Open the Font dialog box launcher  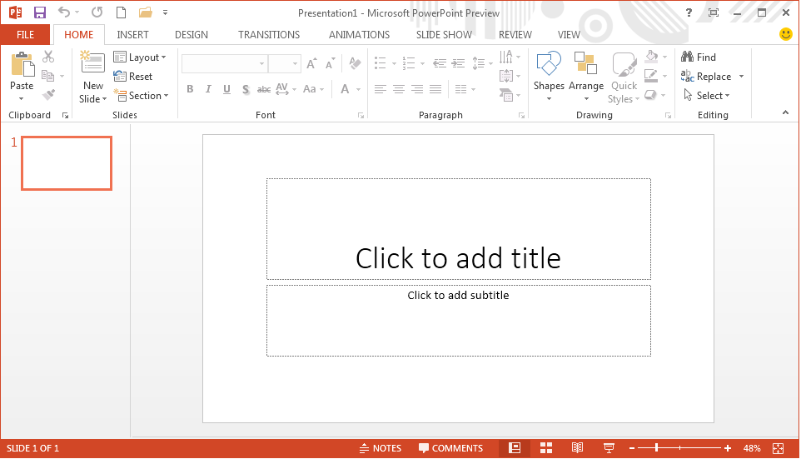[361, 116]
